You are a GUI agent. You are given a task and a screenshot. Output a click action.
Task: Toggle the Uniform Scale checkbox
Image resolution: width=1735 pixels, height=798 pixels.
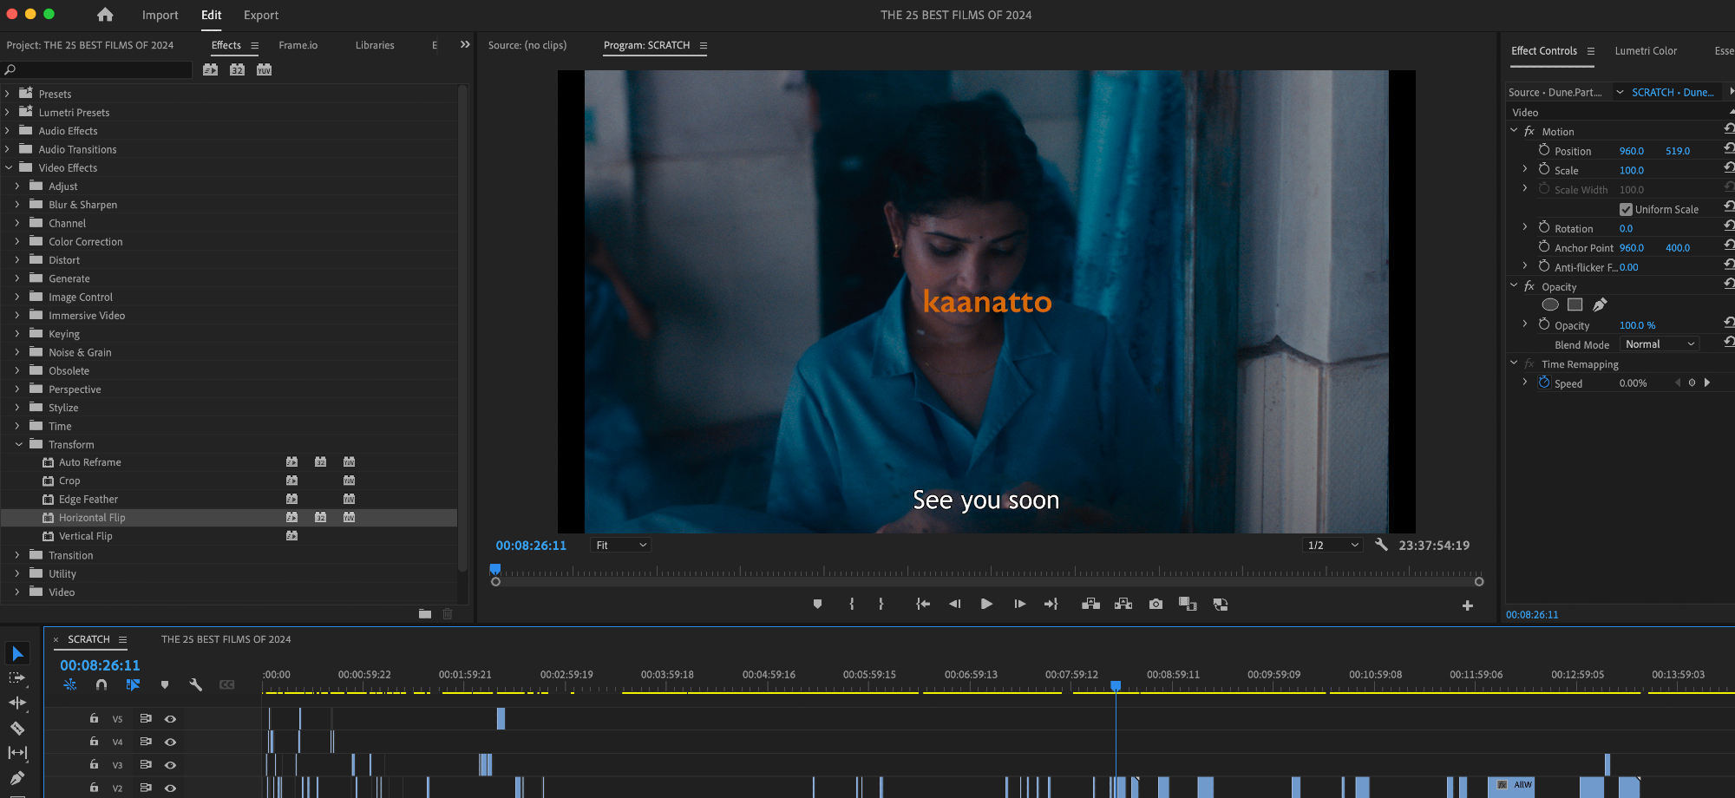tap(1626, 210)
